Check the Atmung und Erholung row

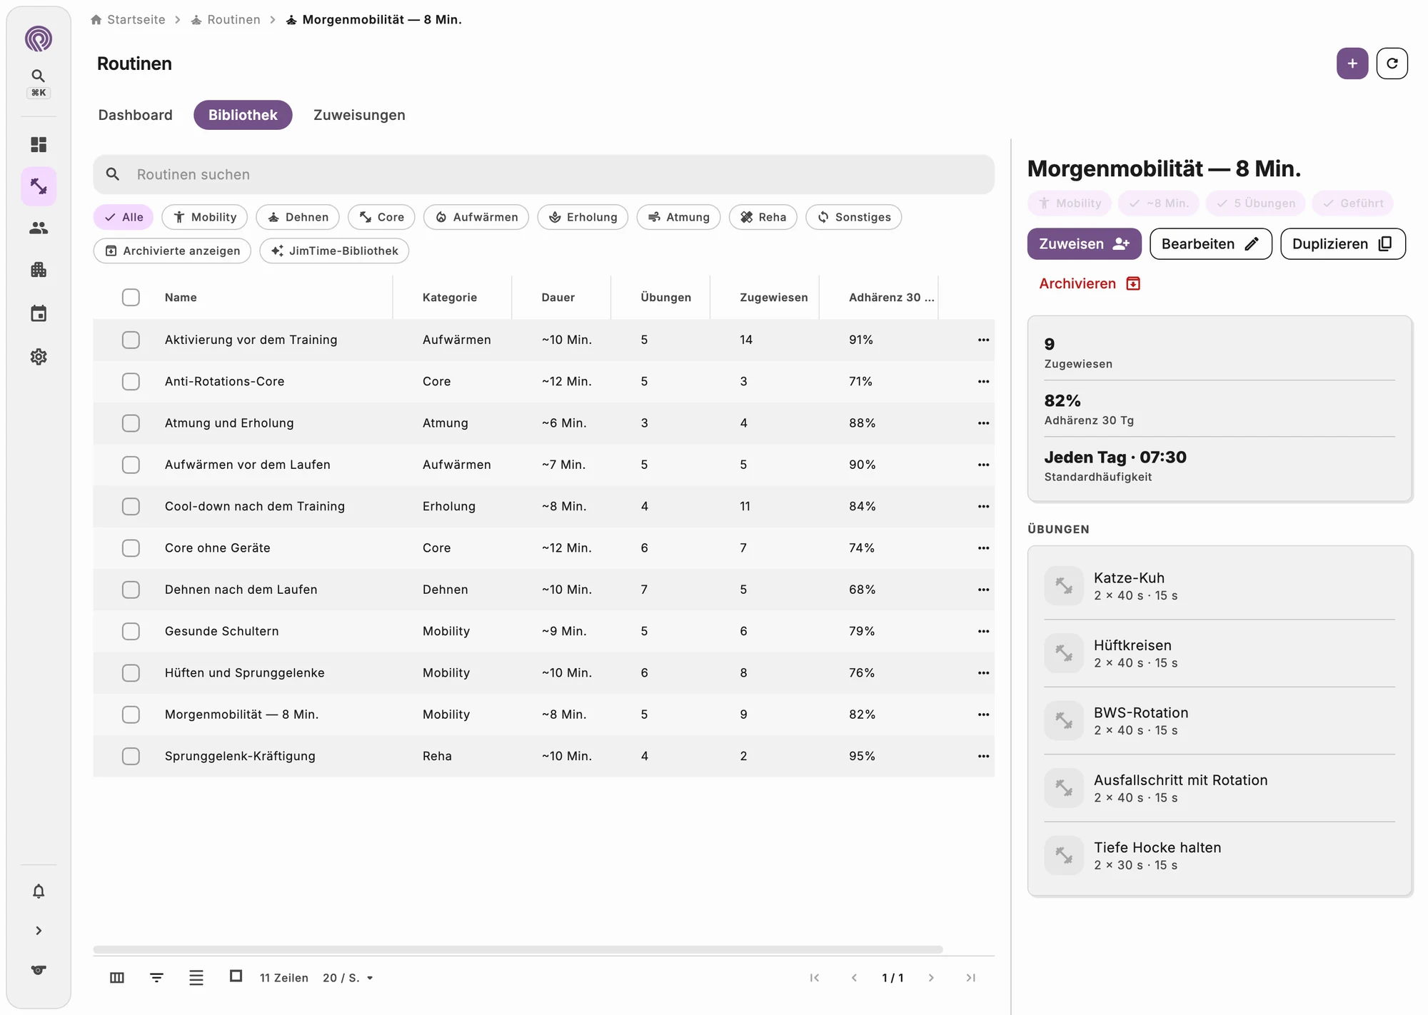(131, 423)
